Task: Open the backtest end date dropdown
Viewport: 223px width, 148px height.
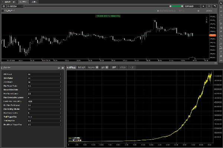Action: click(x=192, y=6)
